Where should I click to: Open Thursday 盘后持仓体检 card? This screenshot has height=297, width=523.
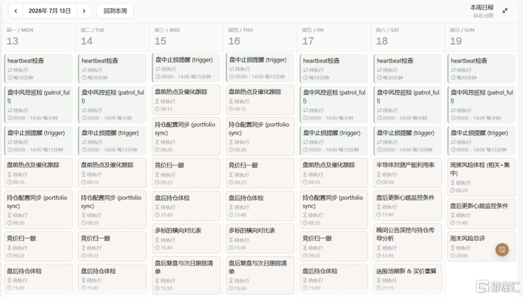(x=260, y=206)
